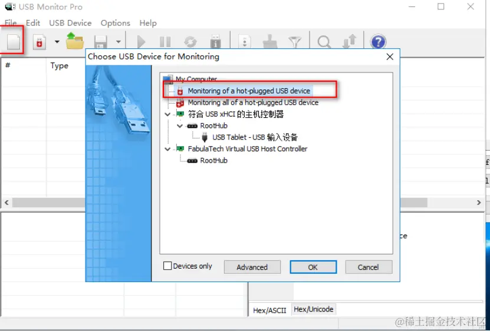The image size is (490, 331).
Task: Click the USB device info icon
Action: click(x=215, y=42)
